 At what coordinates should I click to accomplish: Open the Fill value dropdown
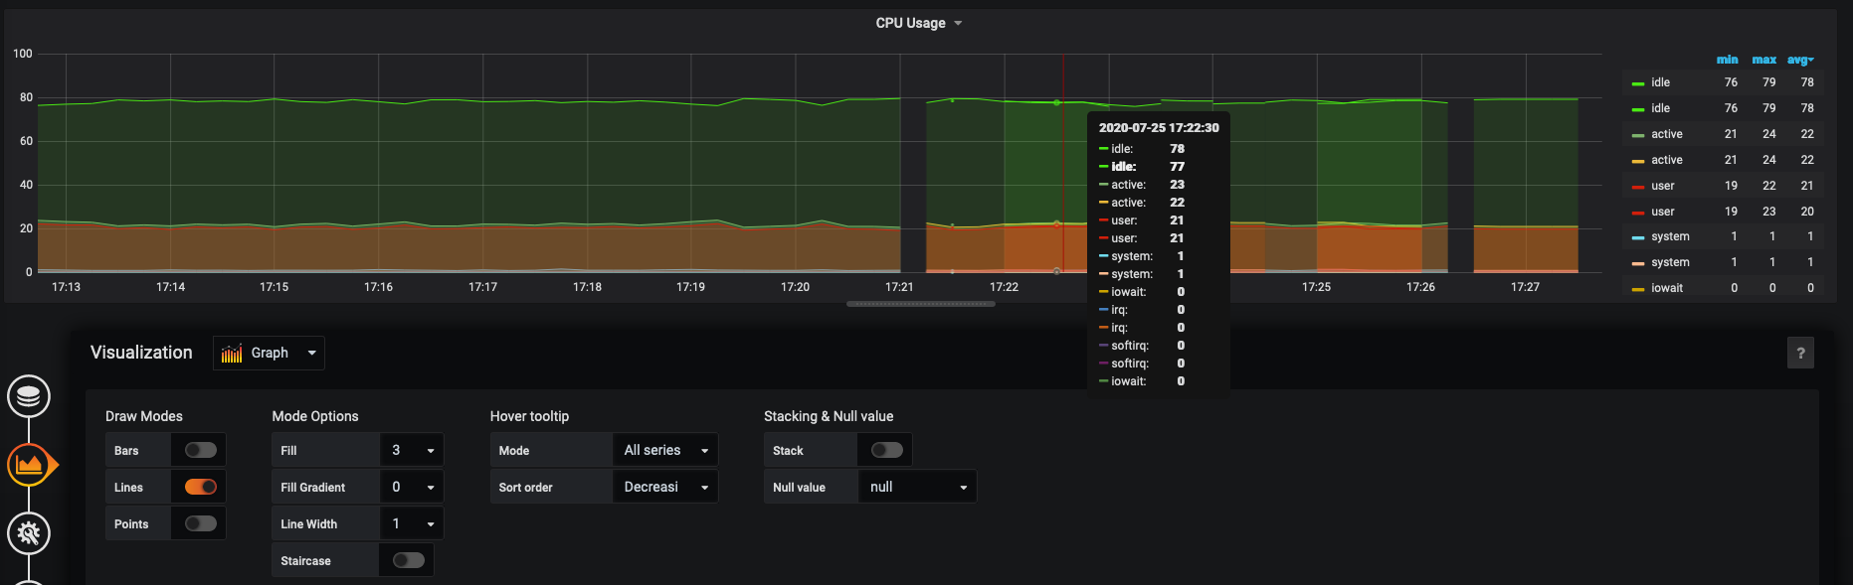click(412, 450)
